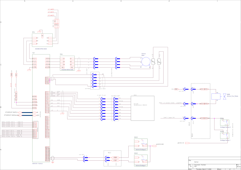Click the L1 sw2.5 supply wire label

click(51, 9)
